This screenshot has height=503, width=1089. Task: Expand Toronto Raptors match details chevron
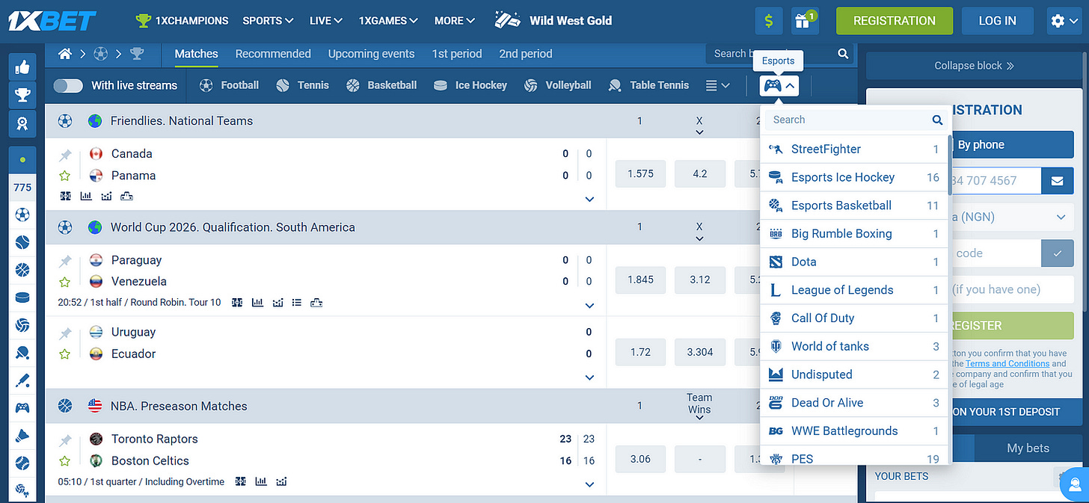pyautogui.click(x=589, y=484)
